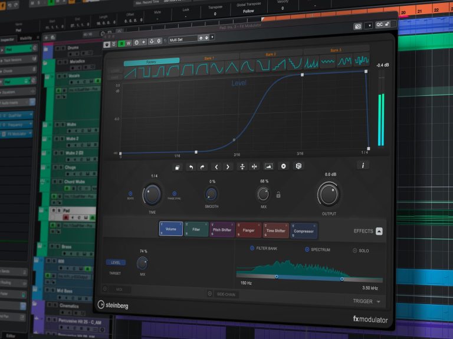
Task: Flip the curve vertically with mirror icon
Action: click(x=242, y=167)
